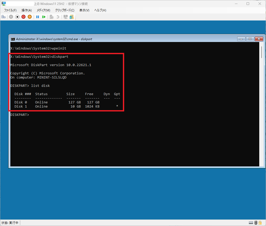The image size is (266, 226).
Task: Click the console window's vertical scrollbar thumb
Action: point(262,52)
